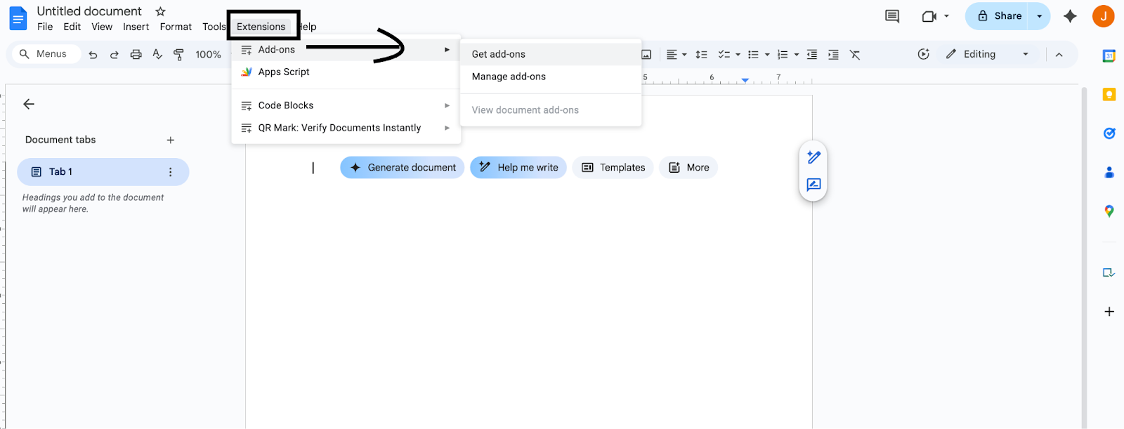Click the Templates chip button

coord(613,167)
